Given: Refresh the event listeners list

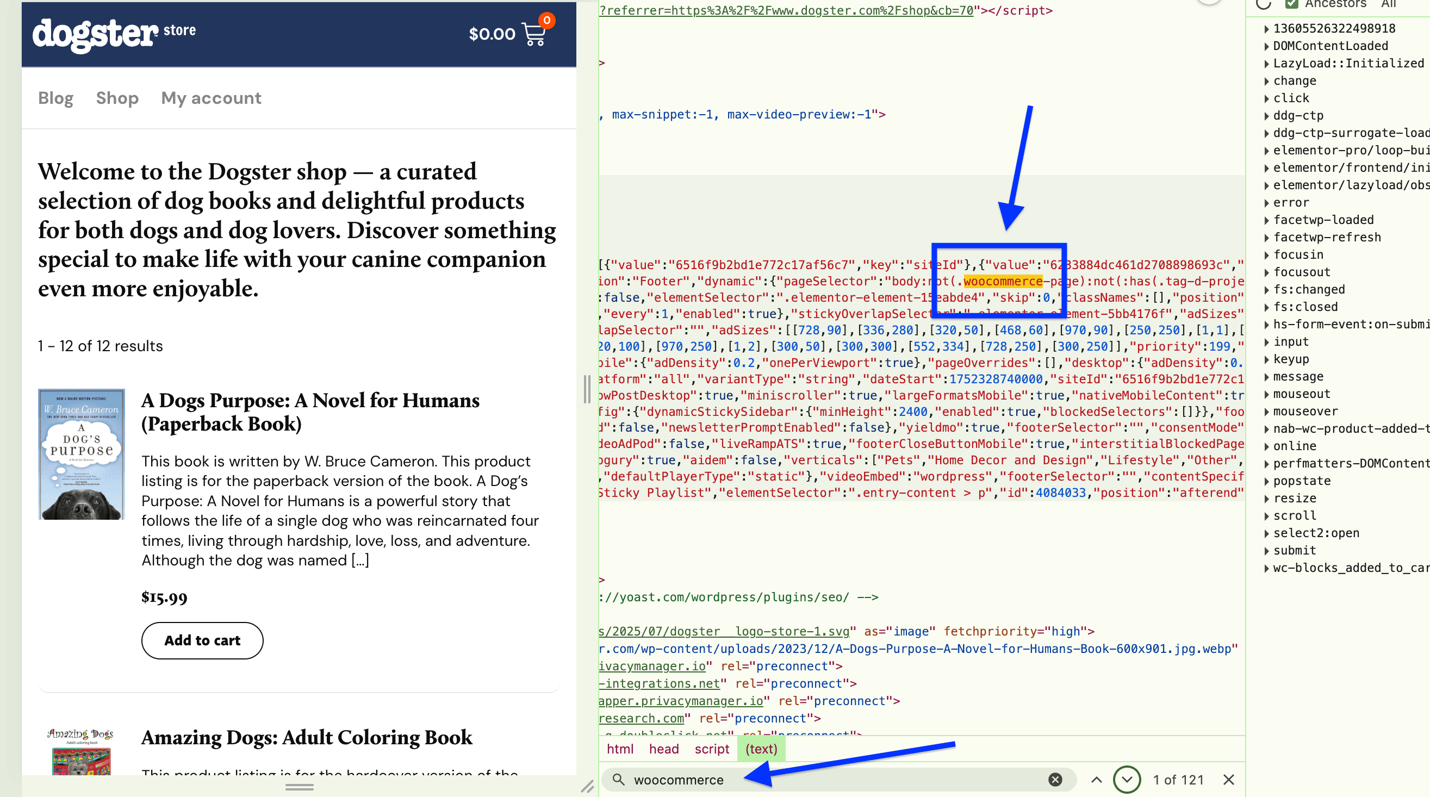Looking at the screenshot, I should click(x=1264, y=4).
